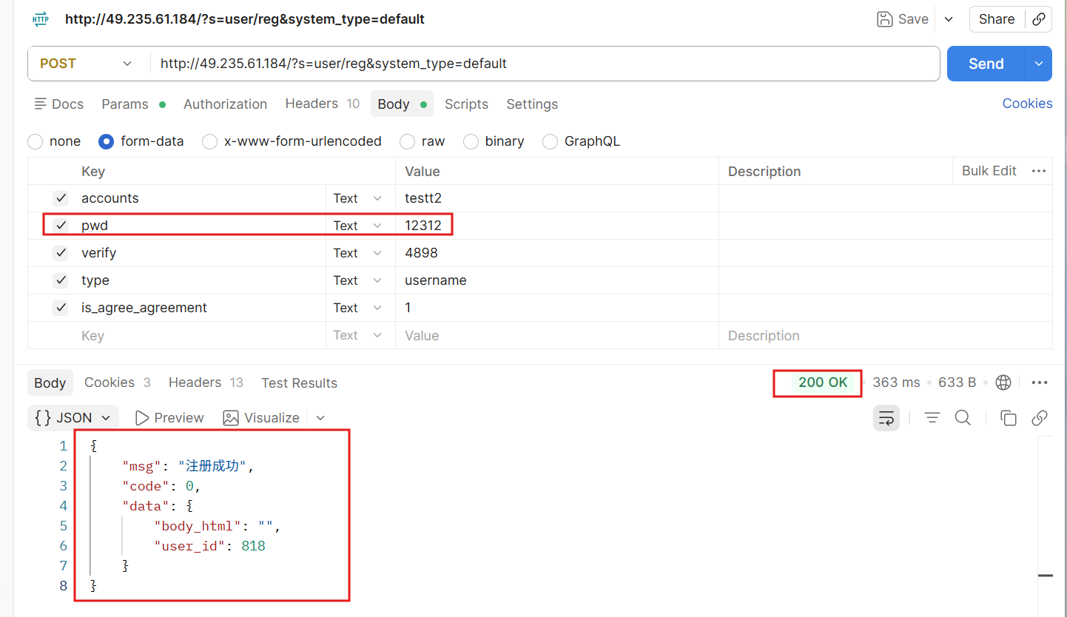The image size is (1067, 617).
Task: Open the Text type dropdown for pwd
Action: [358, 226]
